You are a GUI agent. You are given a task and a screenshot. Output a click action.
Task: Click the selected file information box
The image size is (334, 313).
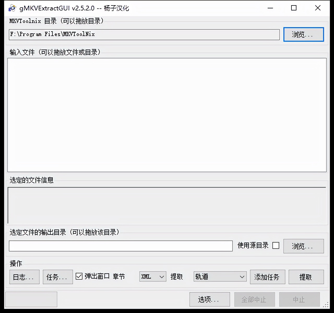167,205
